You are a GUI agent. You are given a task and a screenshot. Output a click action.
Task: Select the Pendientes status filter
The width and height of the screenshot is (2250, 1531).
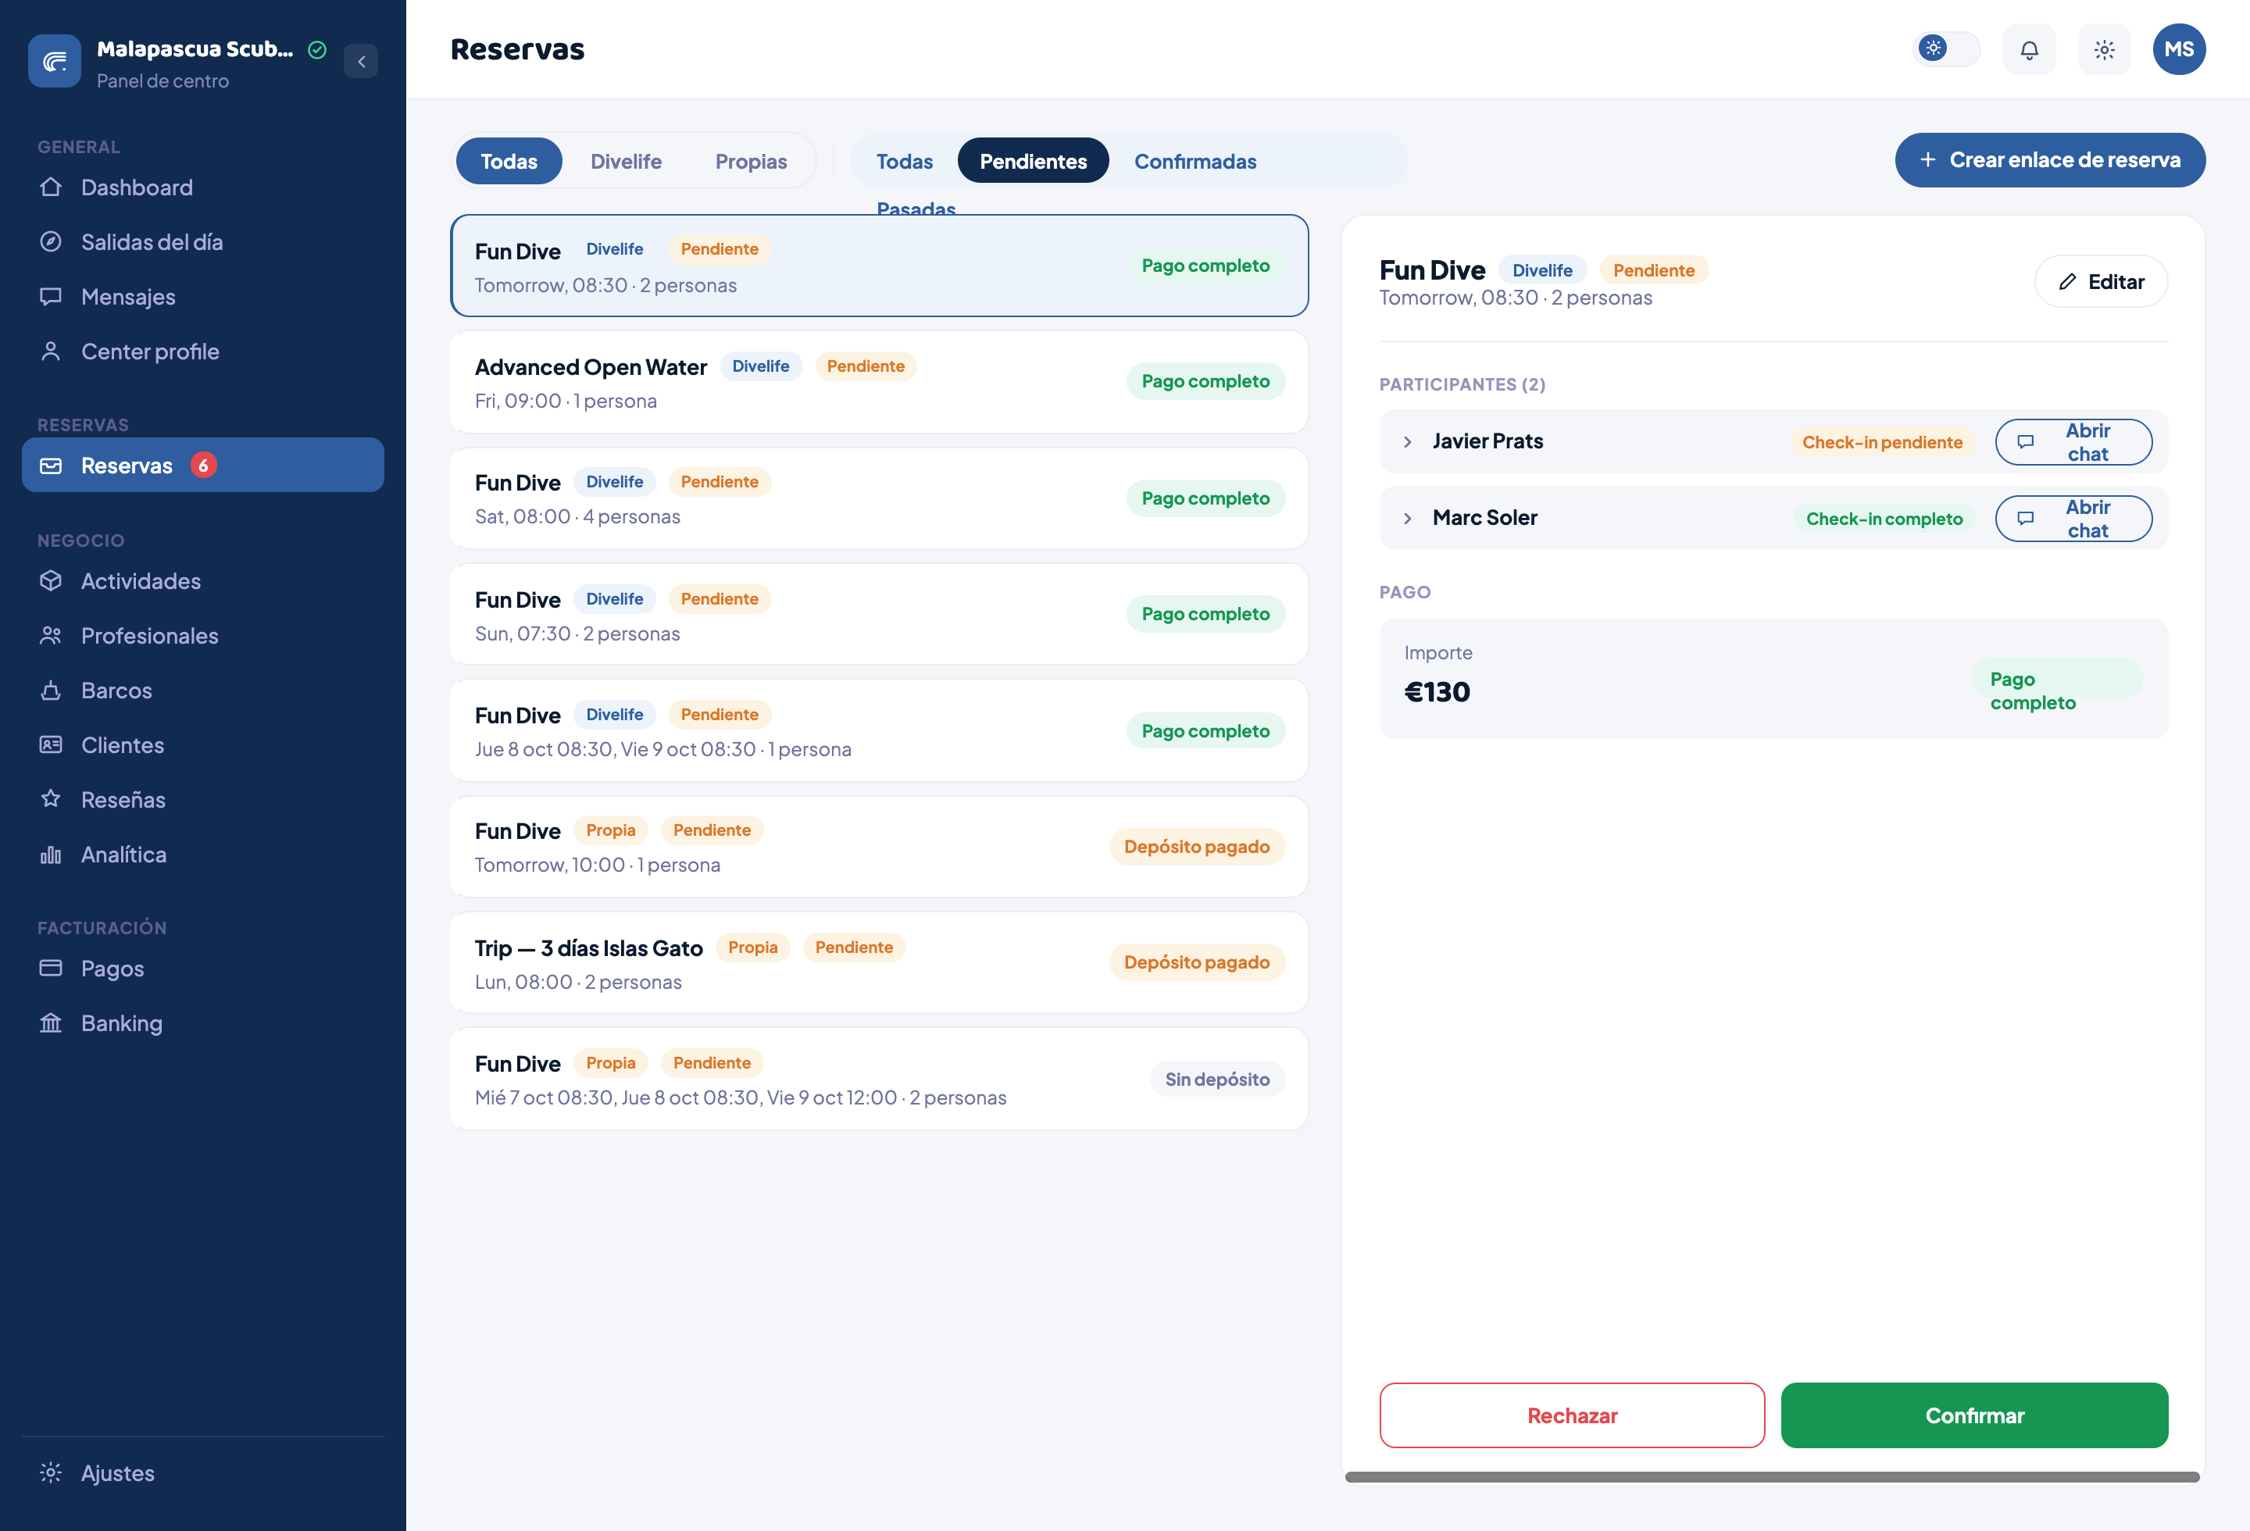click(1033, 161)
